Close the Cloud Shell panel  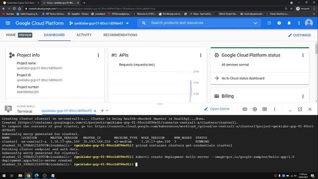tap(310, 109)
